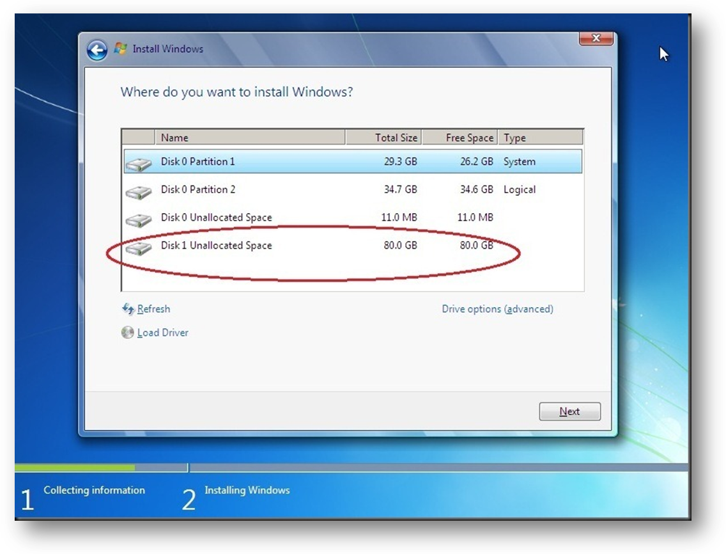Sort by the Type column header

[x=540, y=138]
